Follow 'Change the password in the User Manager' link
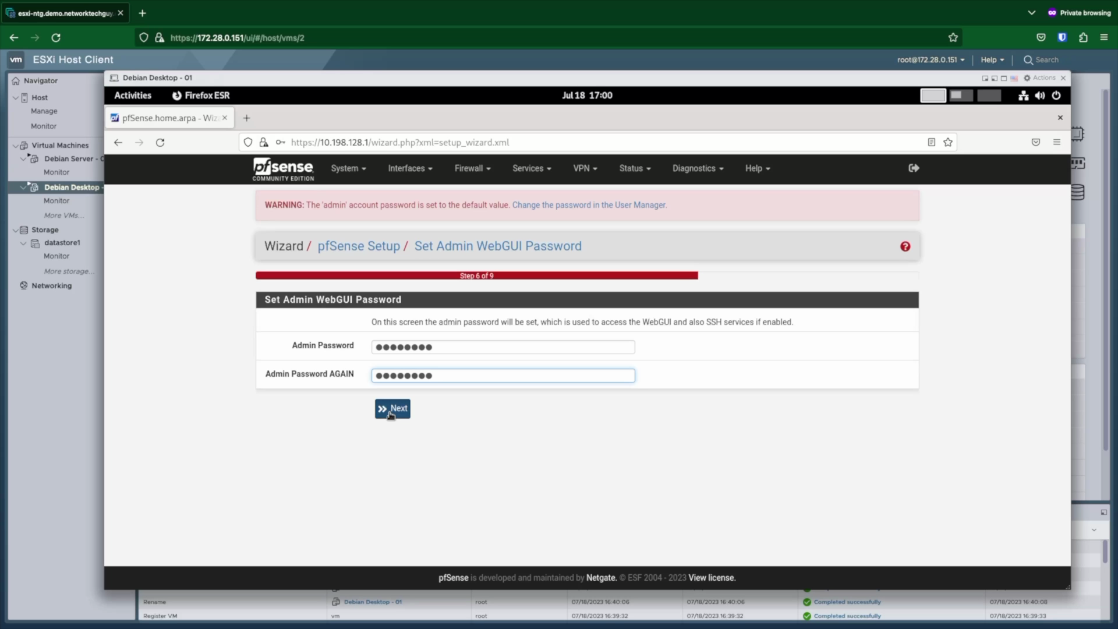 tap(589, 205)
